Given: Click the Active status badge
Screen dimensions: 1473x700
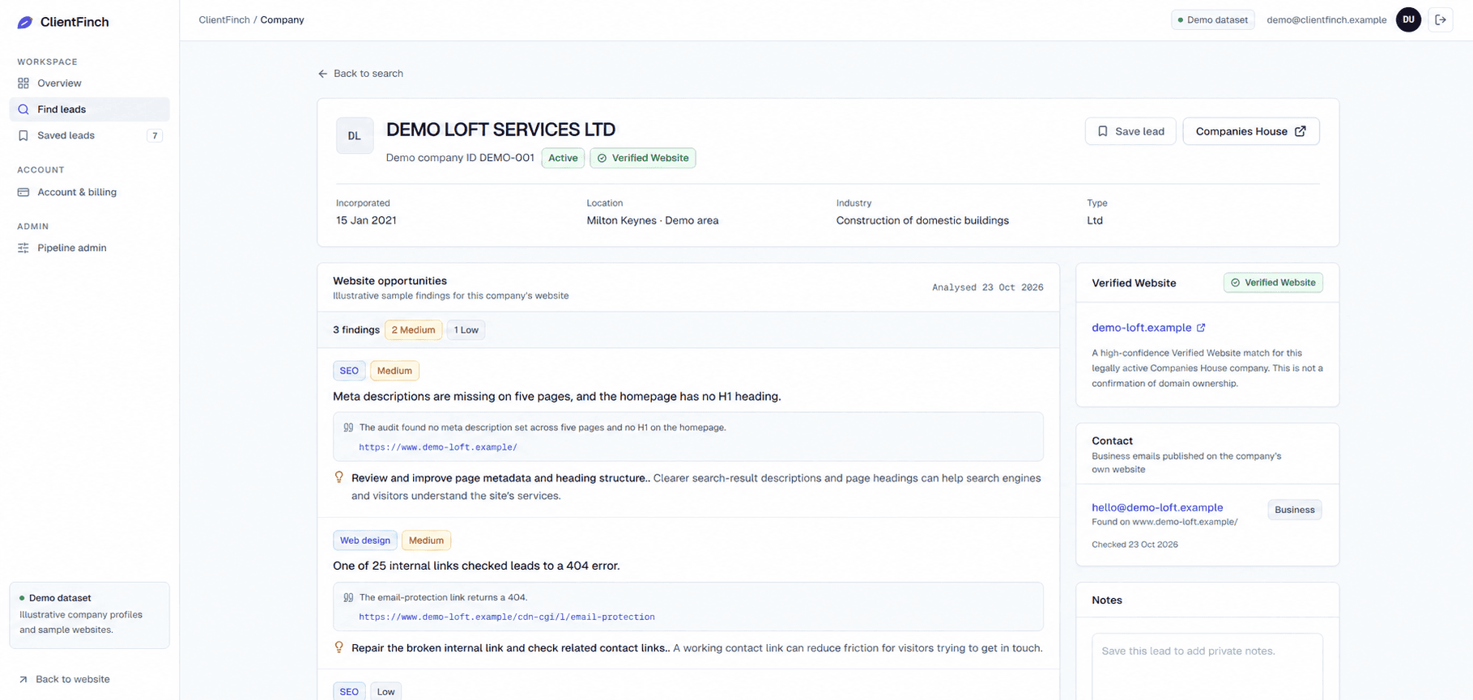Looking at the screenshot, I should pyautogui.click(x=563, y=158).
